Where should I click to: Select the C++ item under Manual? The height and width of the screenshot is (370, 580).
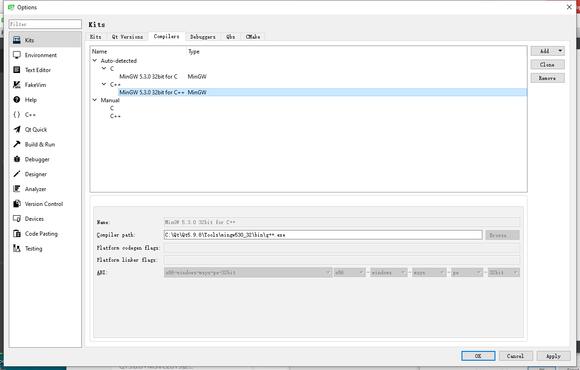[115, 116]
